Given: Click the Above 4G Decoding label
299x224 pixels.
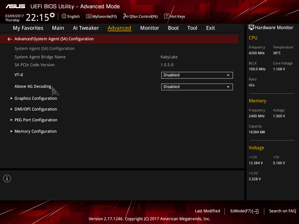Looking at the screenshot, I should (33, 86).
